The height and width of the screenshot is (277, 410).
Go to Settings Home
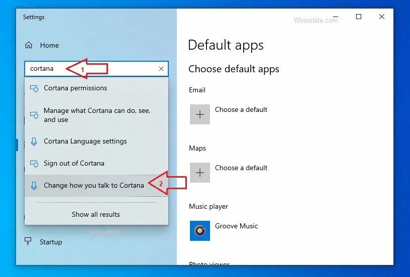tap(42, 45)
